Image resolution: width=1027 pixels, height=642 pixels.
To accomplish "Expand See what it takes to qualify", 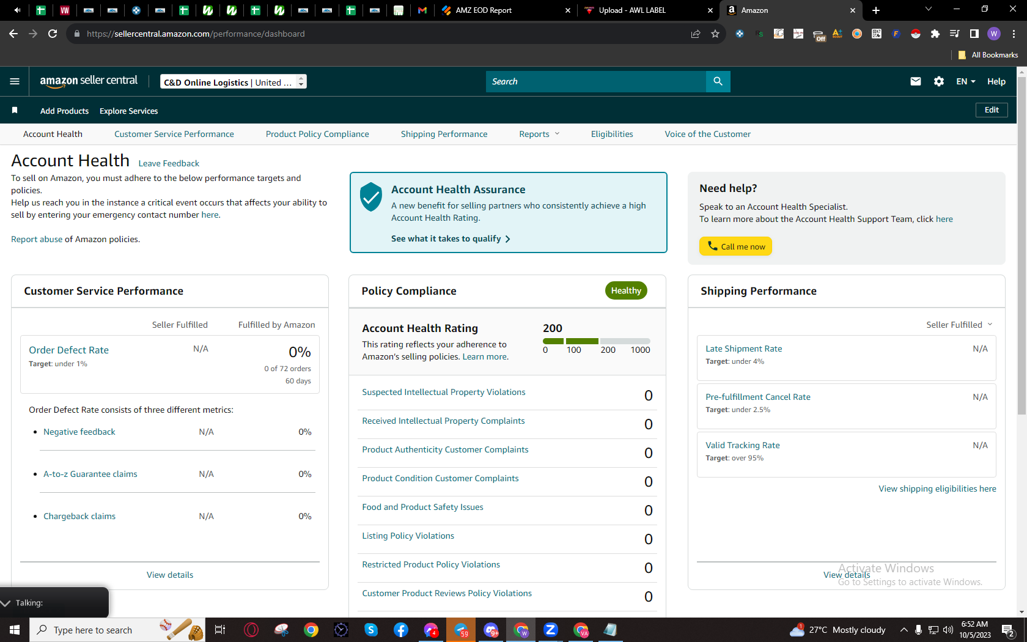I will 451,238.
